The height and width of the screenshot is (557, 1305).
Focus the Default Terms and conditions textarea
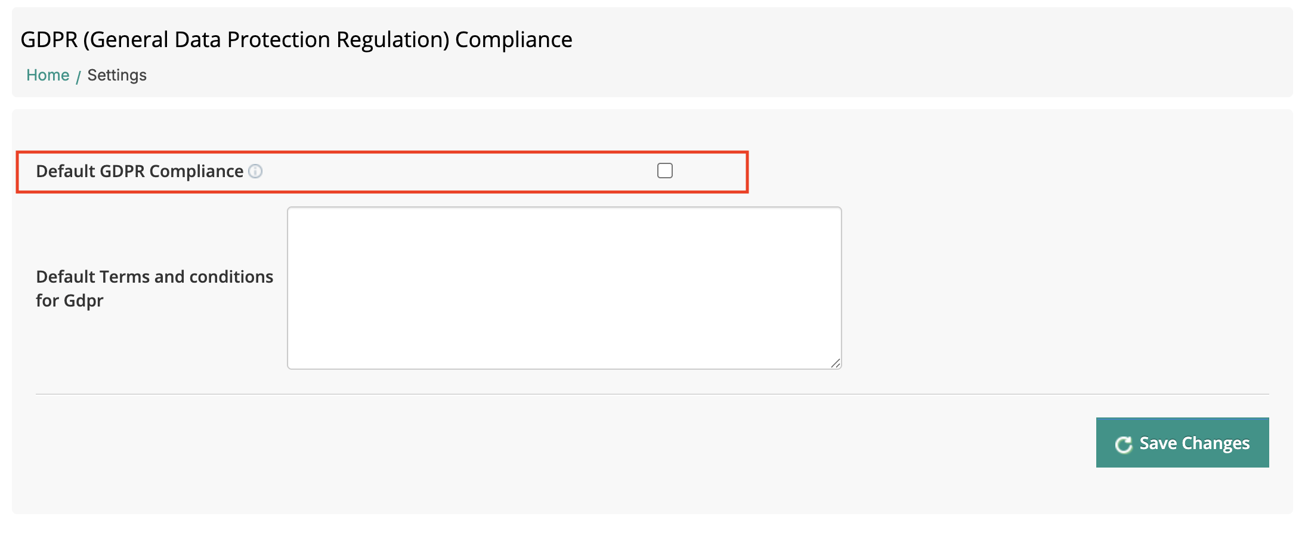point(564,288)
